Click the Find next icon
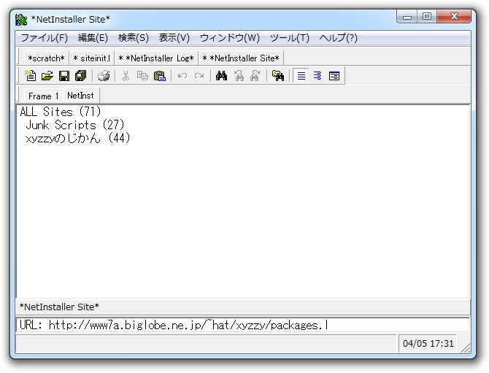 pyautogui.click(x=255, y=76)
